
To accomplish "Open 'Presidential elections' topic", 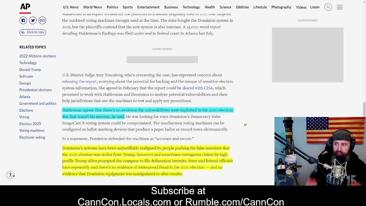I will 35,90.
